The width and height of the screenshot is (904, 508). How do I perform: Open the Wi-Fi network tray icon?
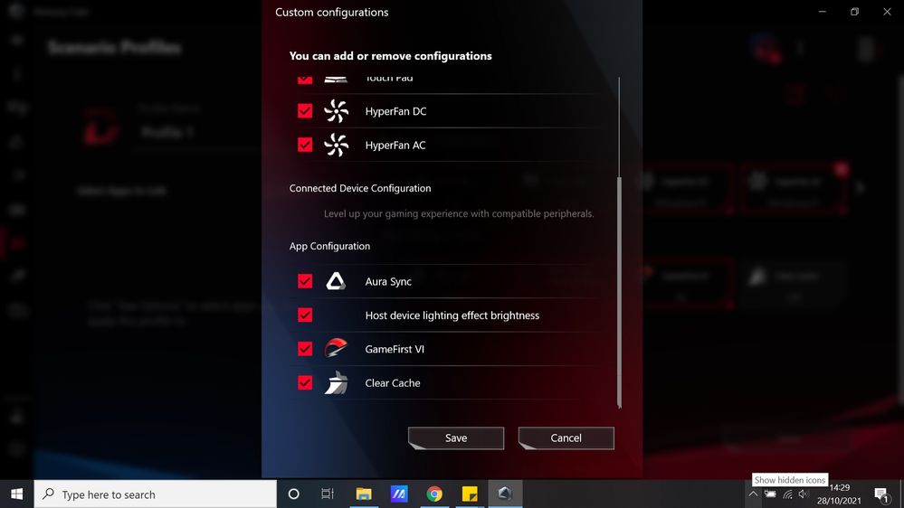(x=787, y=494)
